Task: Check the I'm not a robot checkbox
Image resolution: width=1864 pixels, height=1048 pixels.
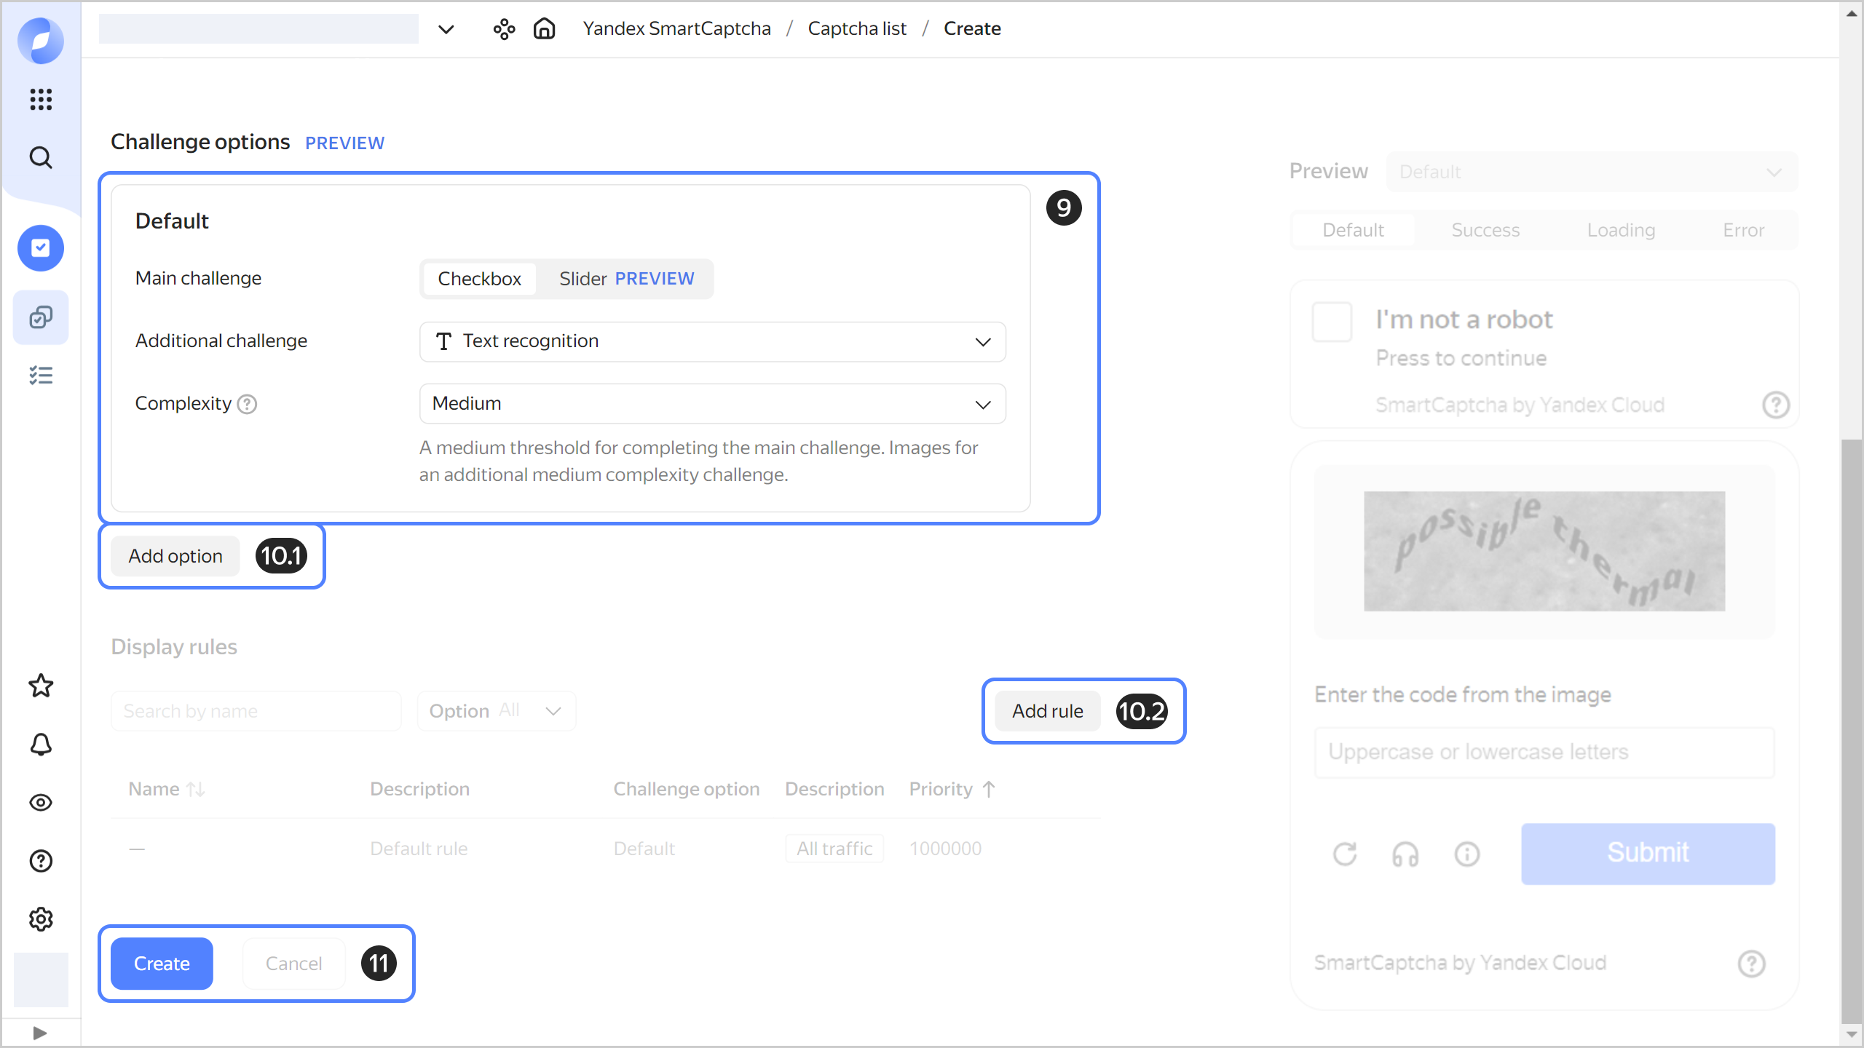Action: pyautogui.click(x=1332, y=322)
